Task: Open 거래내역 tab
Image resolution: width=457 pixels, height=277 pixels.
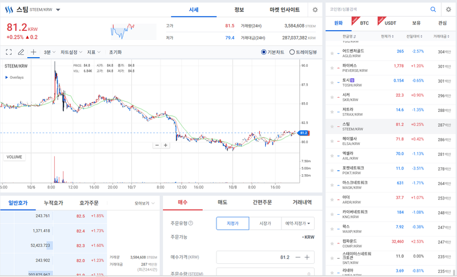Action: pyautogui.click(x=302, y=202)
